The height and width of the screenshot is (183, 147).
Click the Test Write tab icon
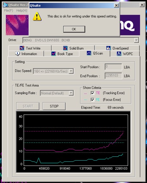22,48
